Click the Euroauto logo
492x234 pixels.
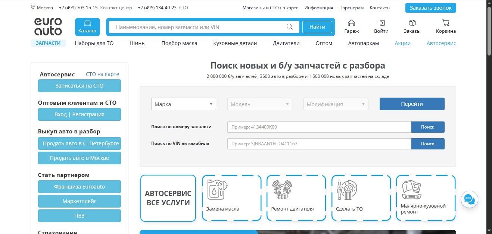click(x=48, y=27)
